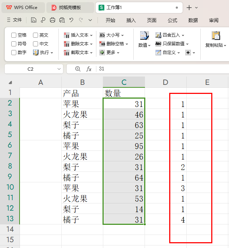This screenshot has height=248, width=229.
Task: Click the C2 name box field
Action: coord(30,69)
